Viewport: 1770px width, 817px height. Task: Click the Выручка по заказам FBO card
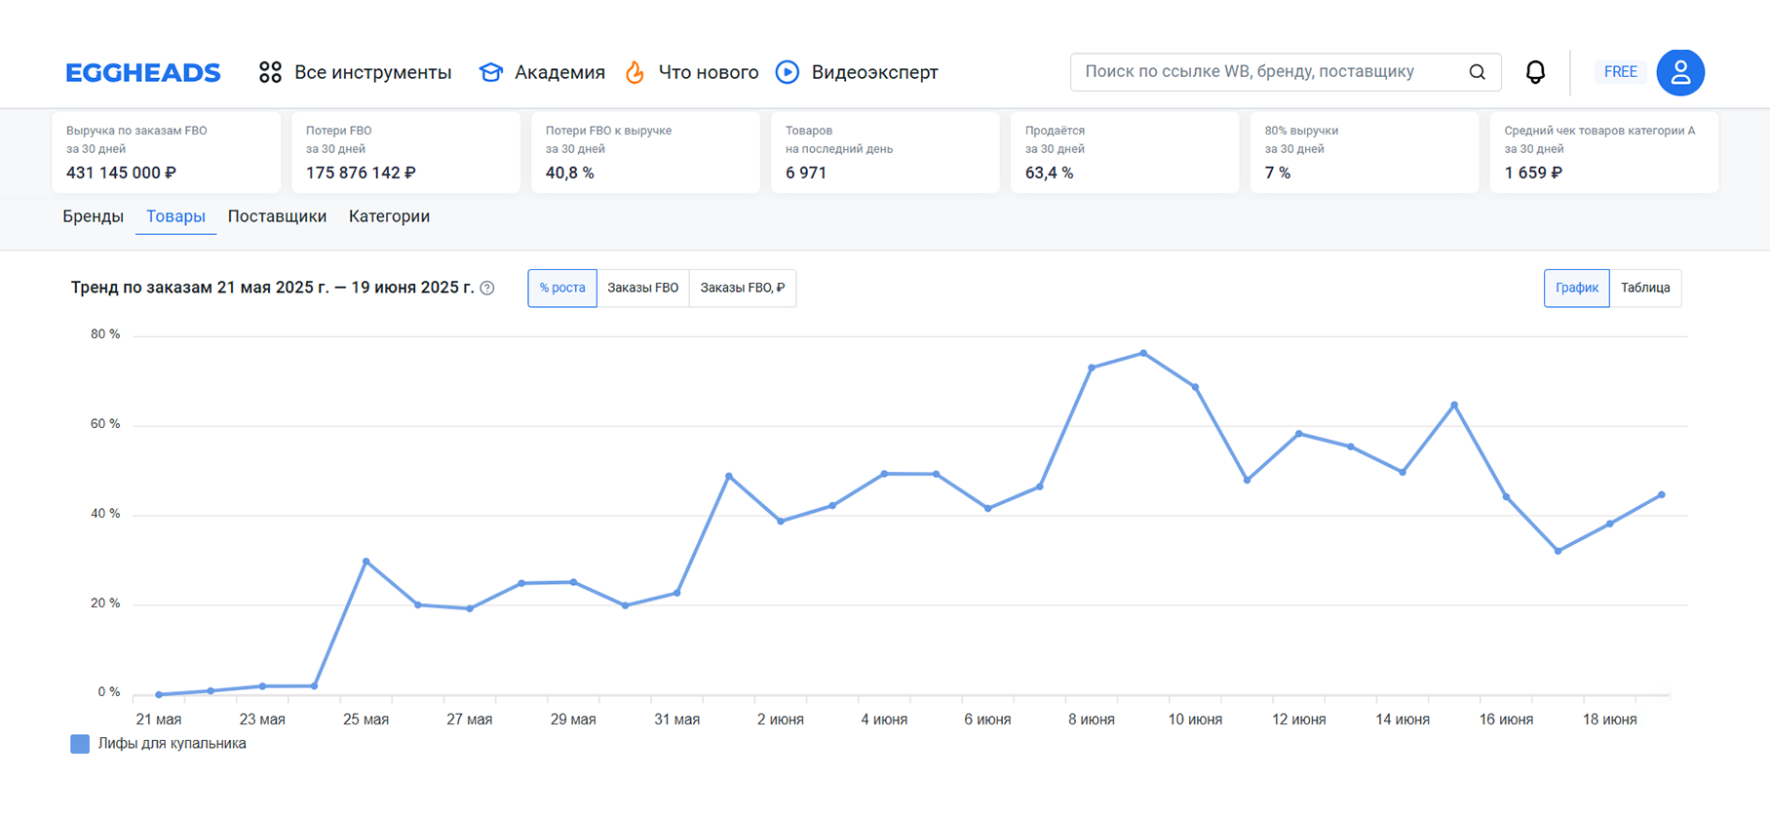[x=166, y=152]
